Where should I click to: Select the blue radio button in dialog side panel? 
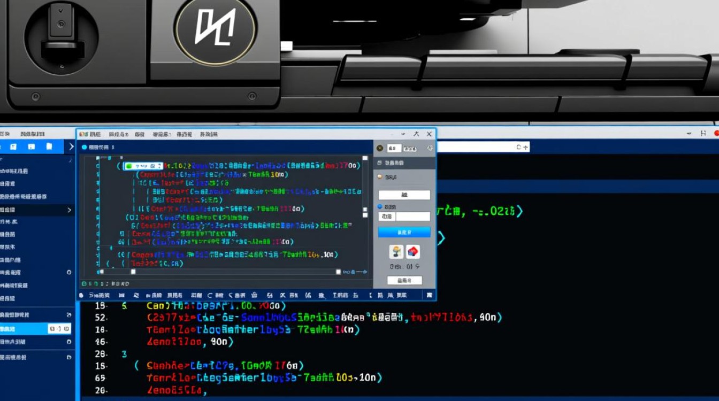[380, 206]
